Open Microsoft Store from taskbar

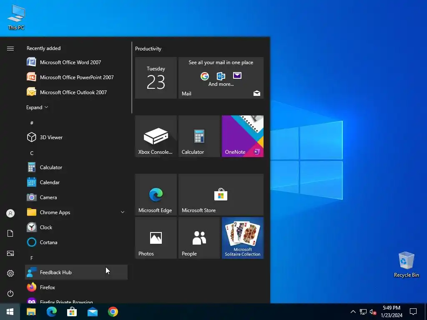pos(72,312)
